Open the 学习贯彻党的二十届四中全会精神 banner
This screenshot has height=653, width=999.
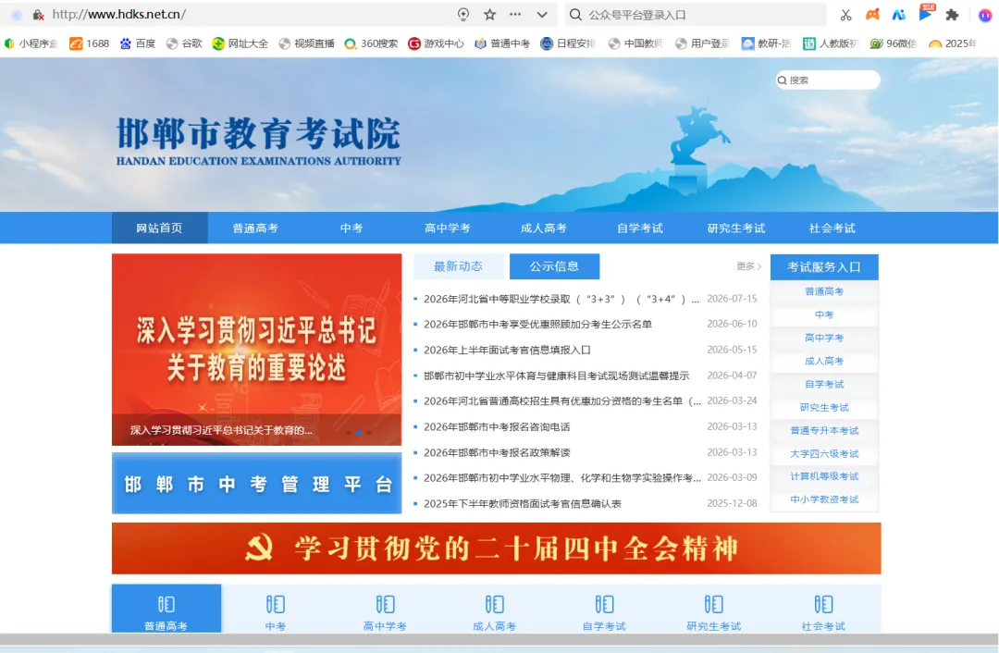497,548
